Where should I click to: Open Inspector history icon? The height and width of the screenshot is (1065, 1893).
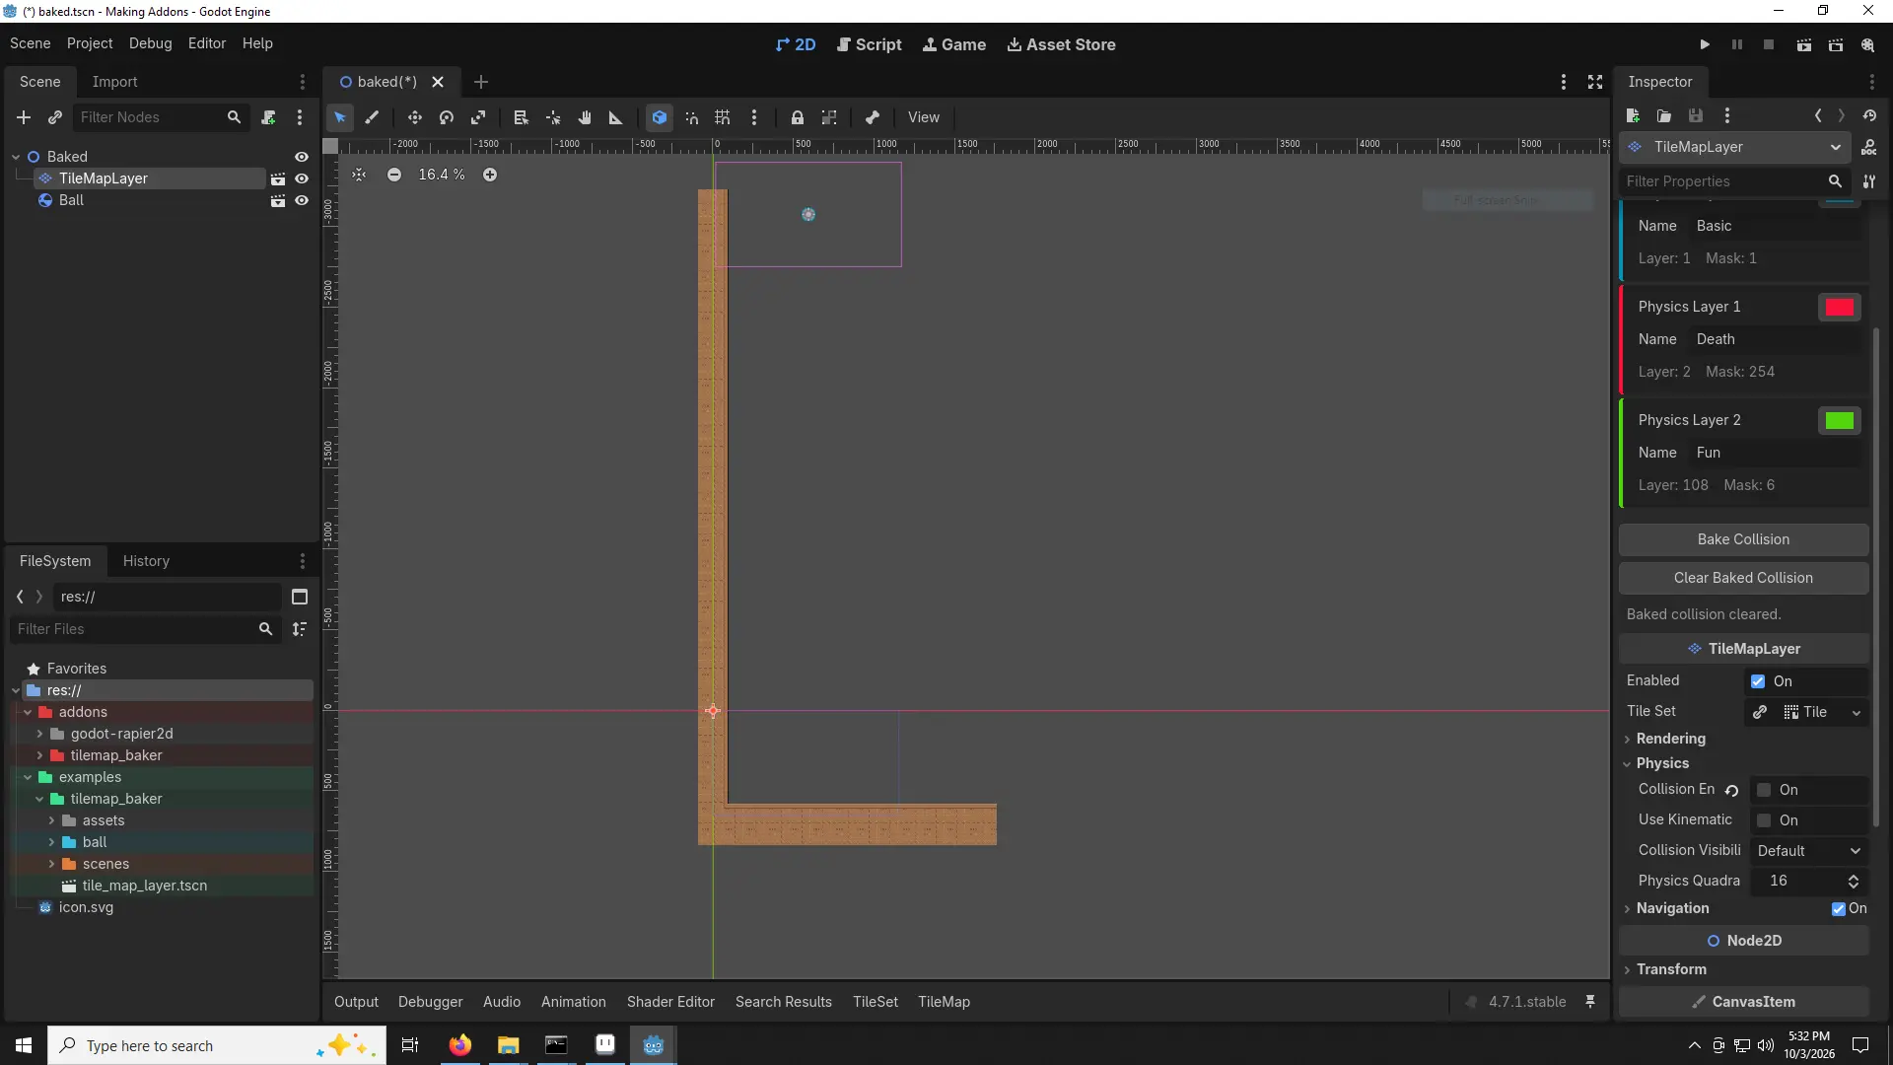point(1869,116)
